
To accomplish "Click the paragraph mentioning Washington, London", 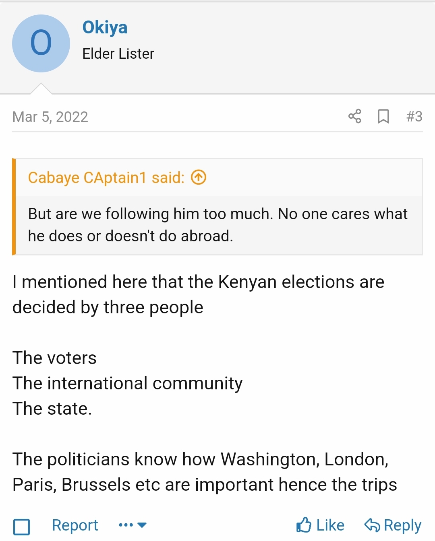I will (204, 472).
